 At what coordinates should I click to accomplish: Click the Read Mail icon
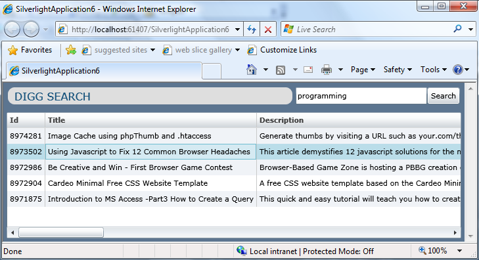[308, 70]
